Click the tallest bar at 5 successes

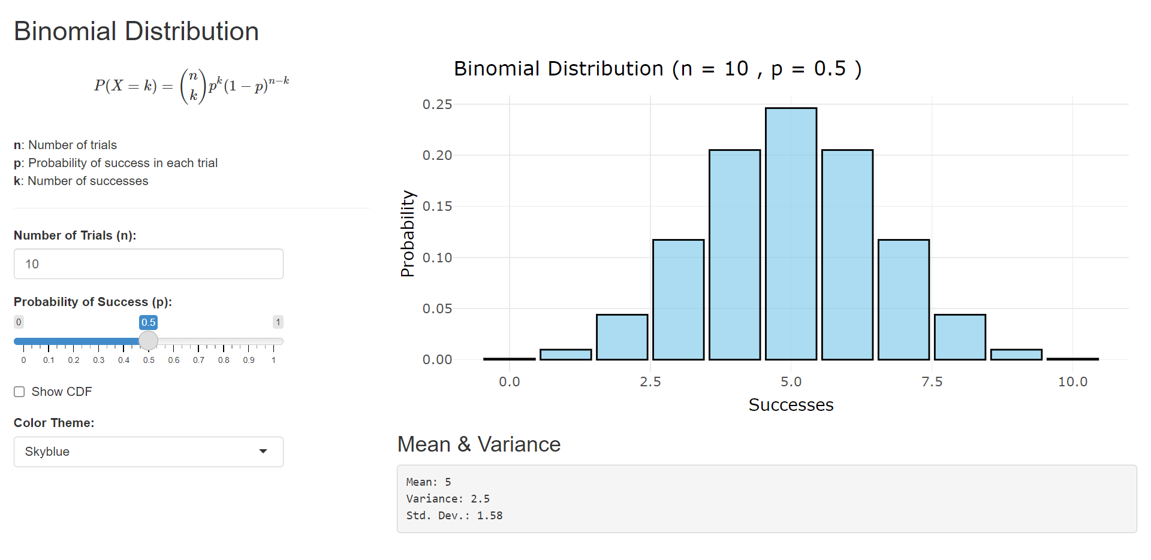[791, 234]
